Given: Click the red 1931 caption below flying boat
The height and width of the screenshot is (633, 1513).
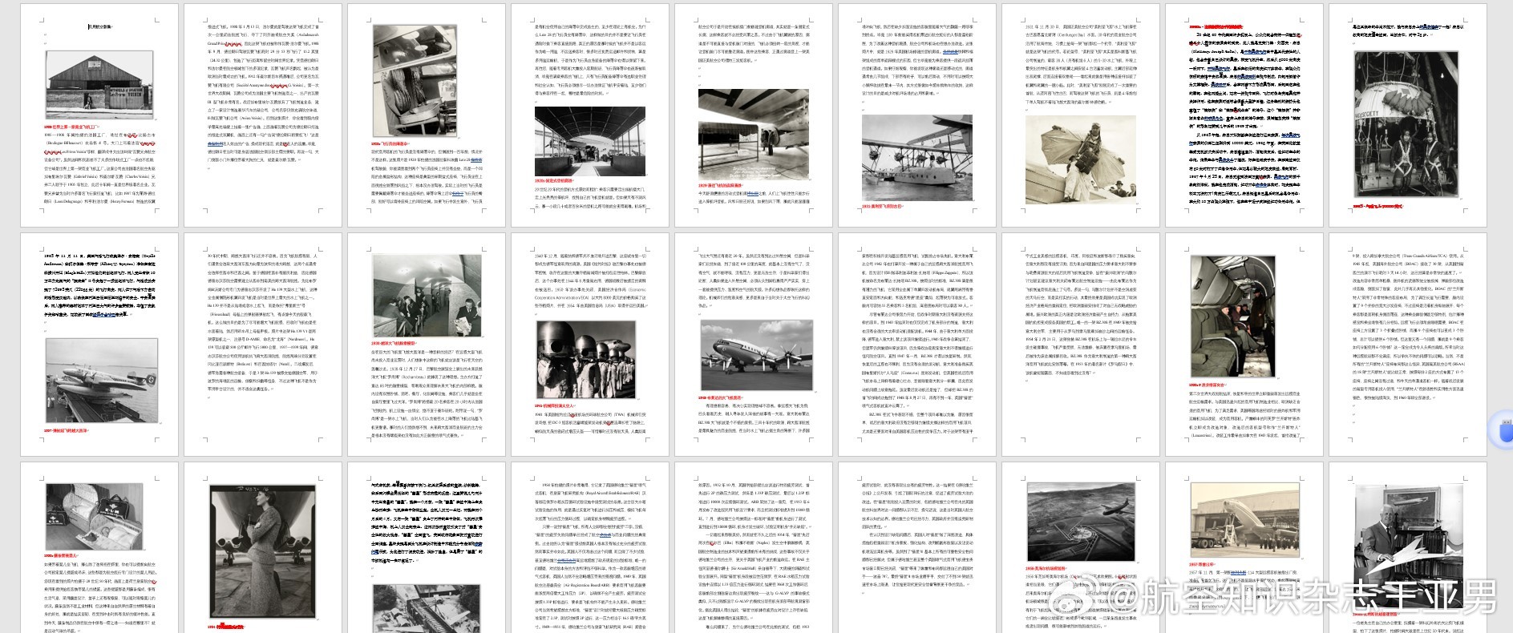Looking at the screenshot, I should tap(884, 206).
